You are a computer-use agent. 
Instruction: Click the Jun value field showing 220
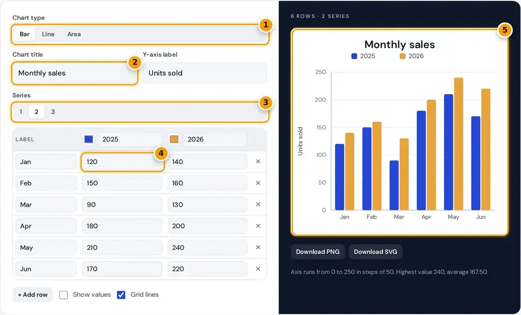208,269
